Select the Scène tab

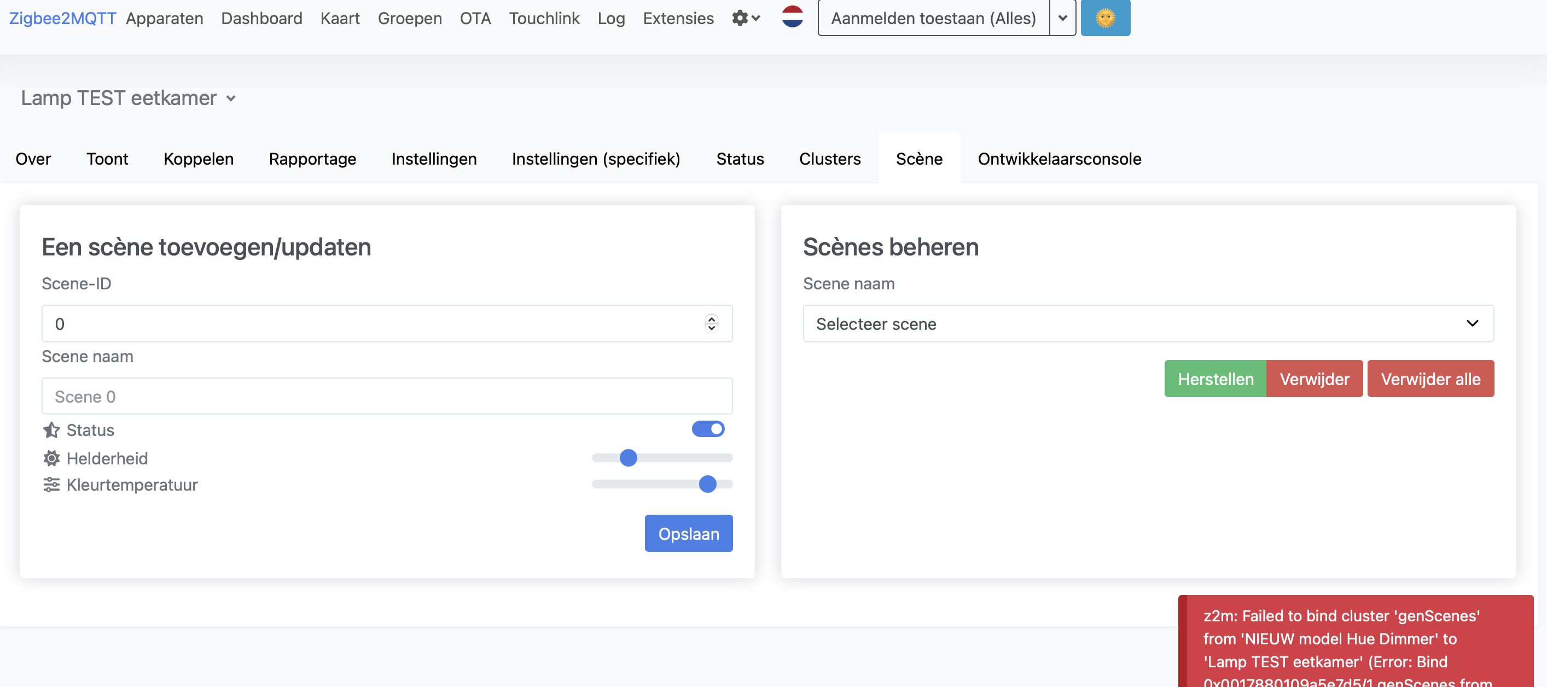click(x=919, y=159)
